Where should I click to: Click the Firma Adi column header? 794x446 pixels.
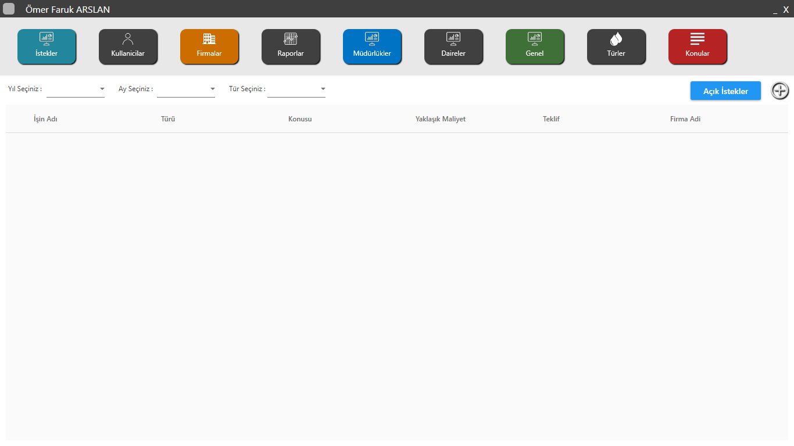(685, 119)
